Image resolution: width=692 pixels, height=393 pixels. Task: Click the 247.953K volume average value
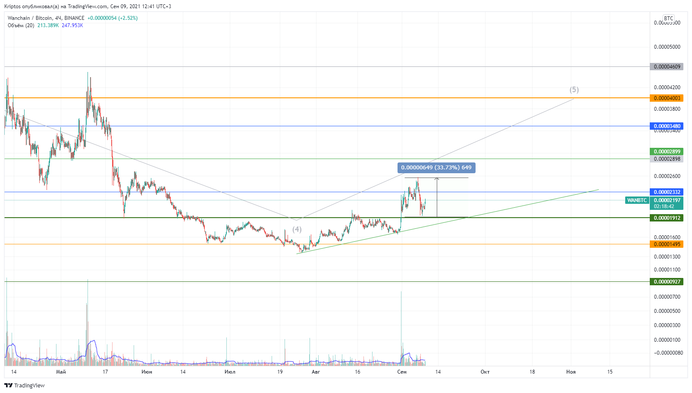coord(72,25)
